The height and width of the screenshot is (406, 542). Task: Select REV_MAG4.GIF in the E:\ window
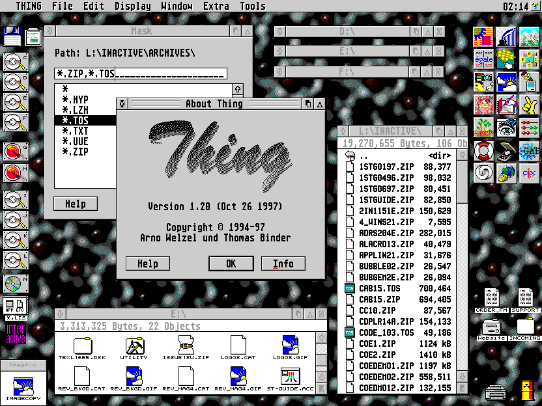tap(238, 379)
